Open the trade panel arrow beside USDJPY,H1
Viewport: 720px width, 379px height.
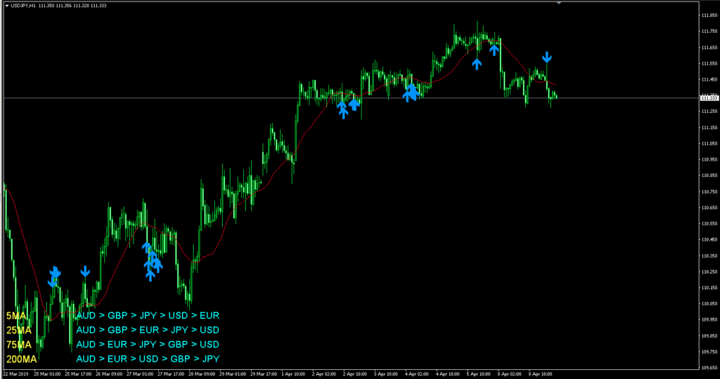click(6, 5)
